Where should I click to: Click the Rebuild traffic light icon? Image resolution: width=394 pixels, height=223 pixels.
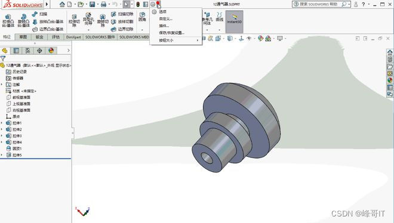pos(138,4)
